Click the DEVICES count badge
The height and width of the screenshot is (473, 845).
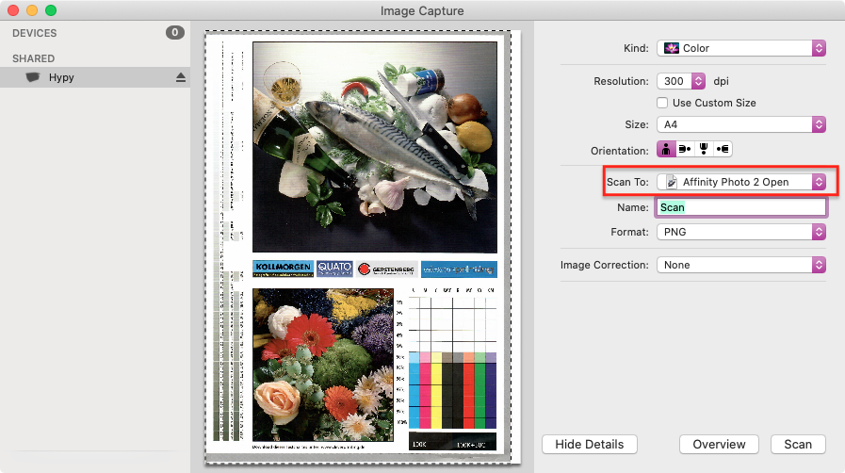pos(174,33)
